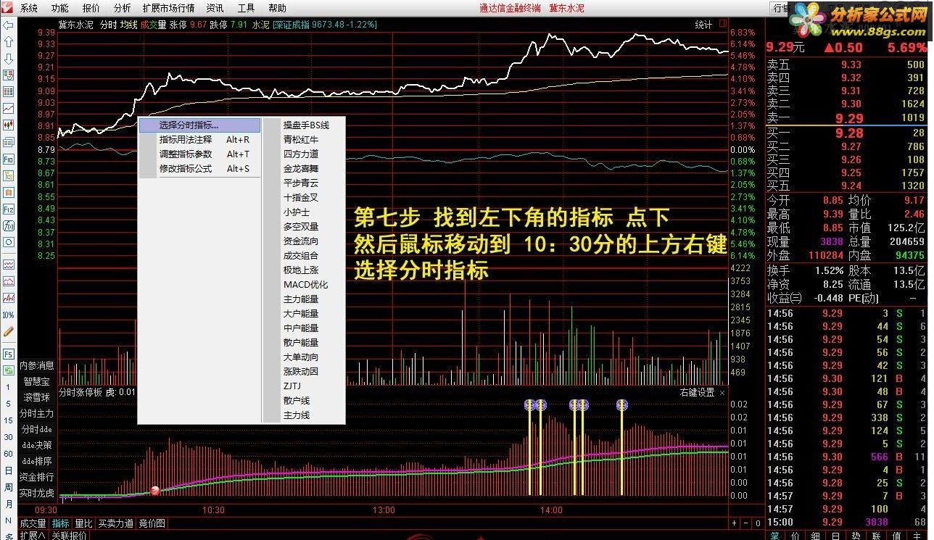Click the red area chart icon
This screenshot has width=934, height=540.
tap(8, 281)
